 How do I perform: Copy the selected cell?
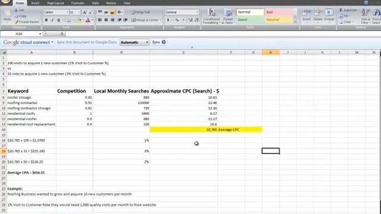20,16
